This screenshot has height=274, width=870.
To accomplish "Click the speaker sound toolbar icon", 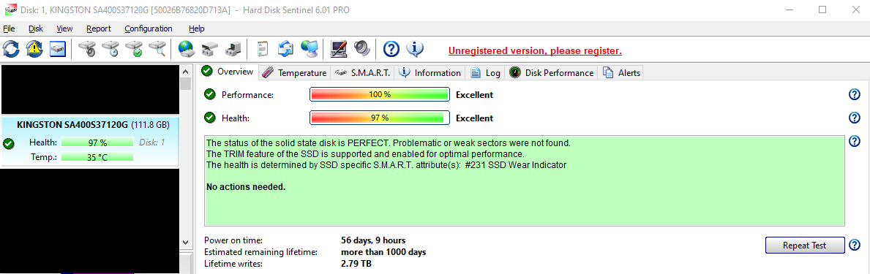I will (x=361, y=49).
